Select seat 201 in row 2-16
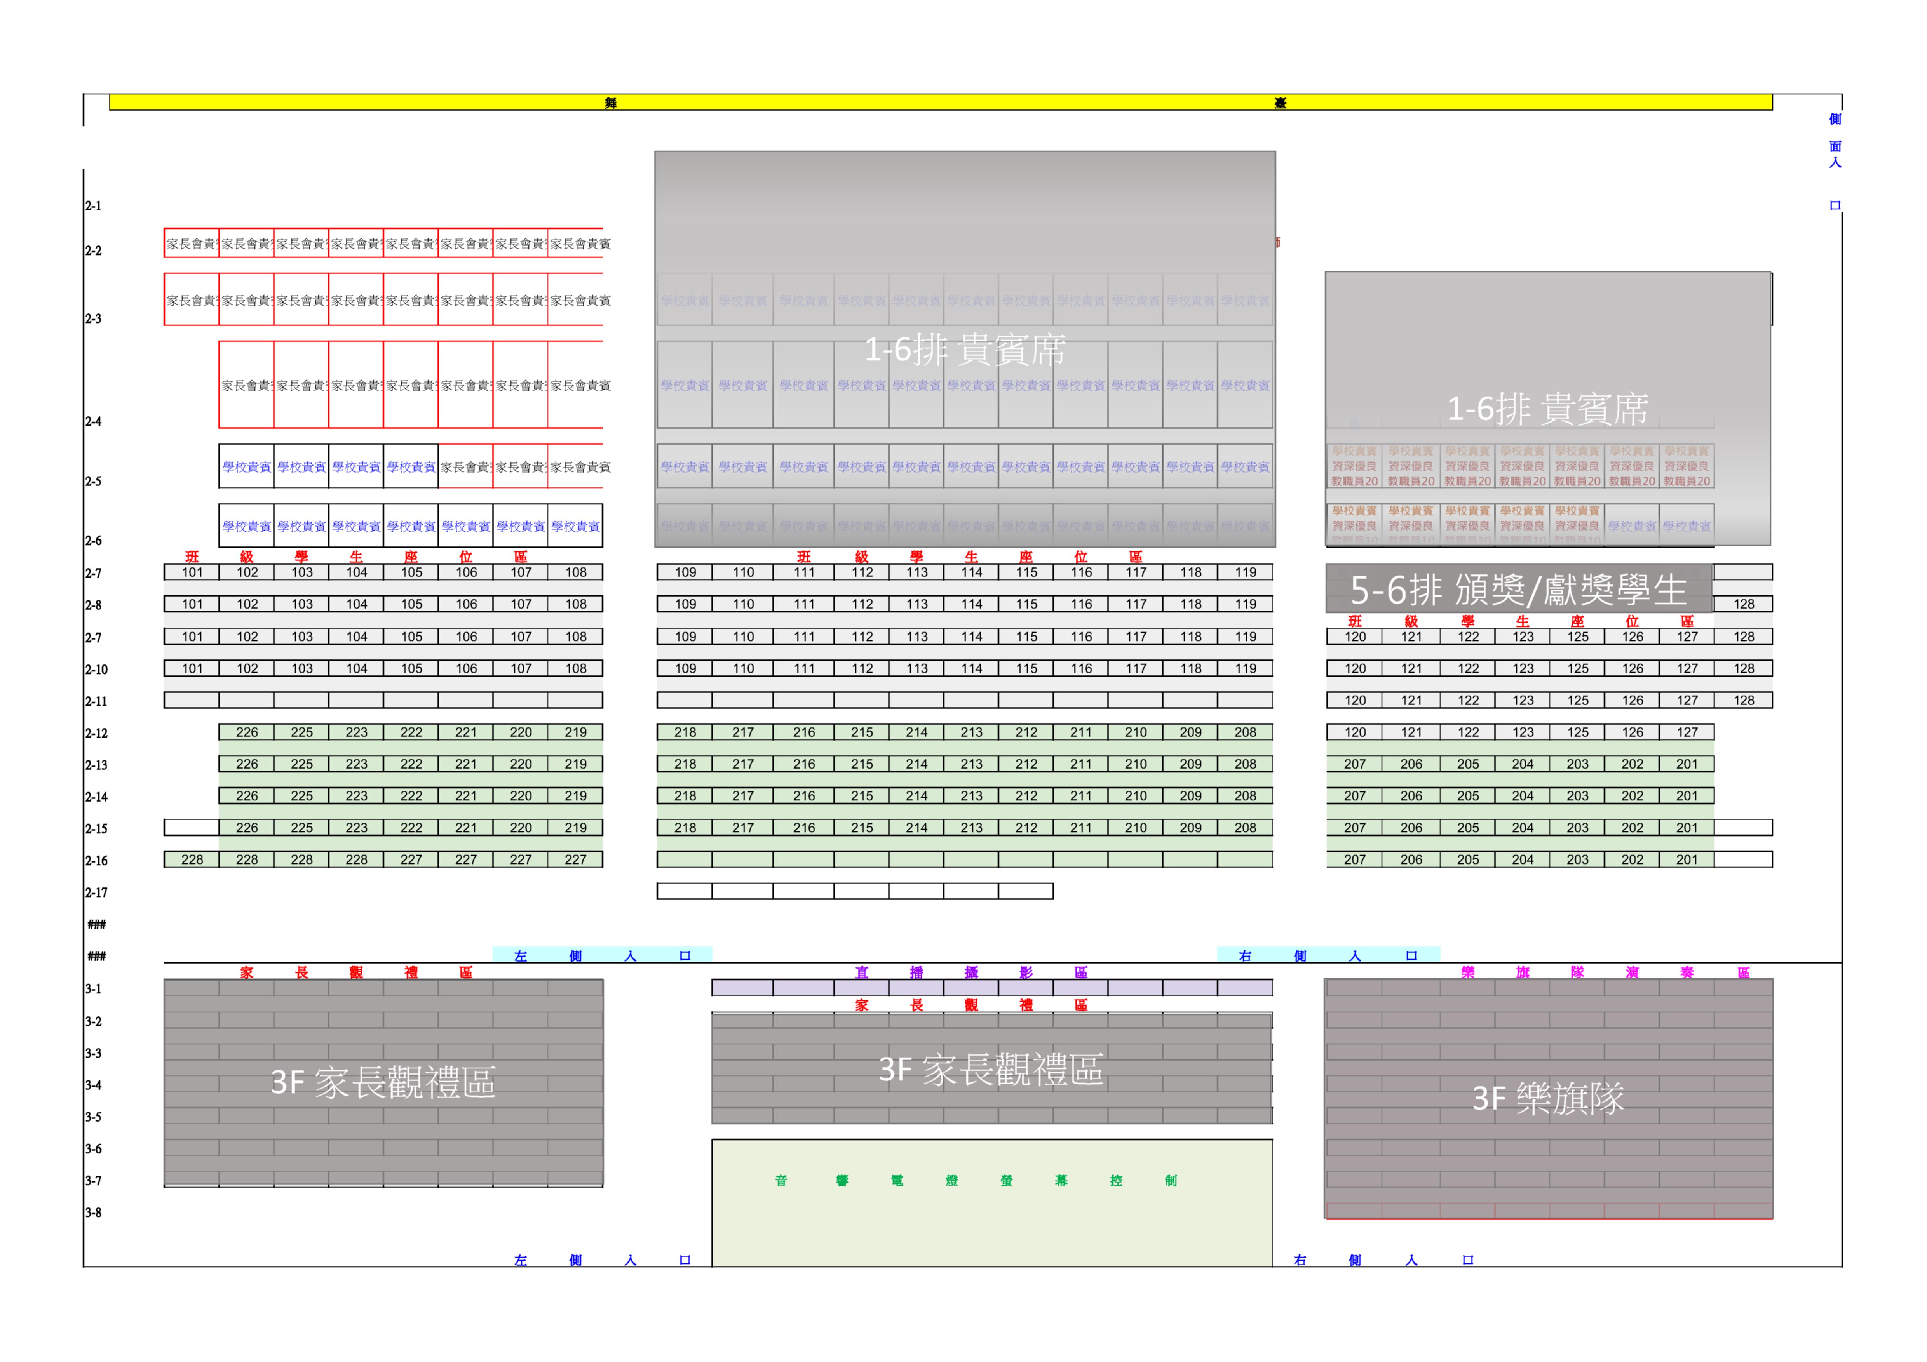 [1686, 859]
